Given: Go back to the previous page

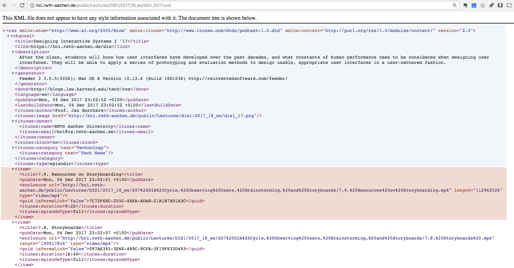Looking at the screenshot, I should coord(5,5).
